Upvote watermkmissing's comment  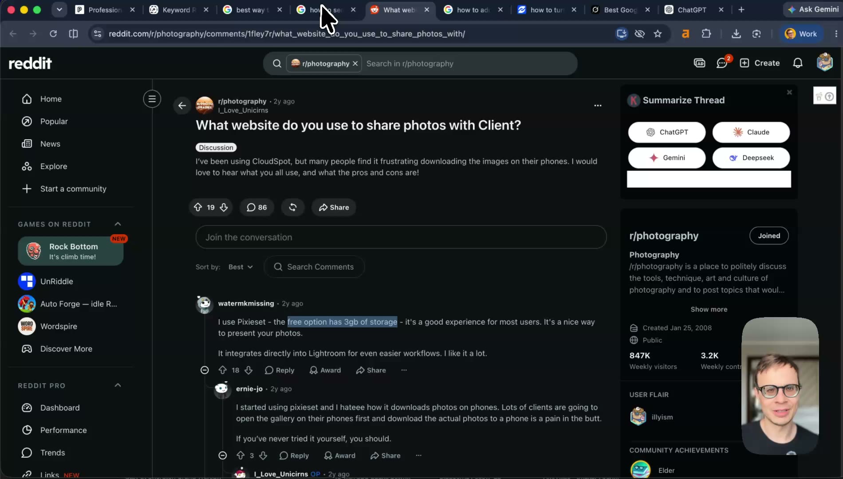click(223, 370)
